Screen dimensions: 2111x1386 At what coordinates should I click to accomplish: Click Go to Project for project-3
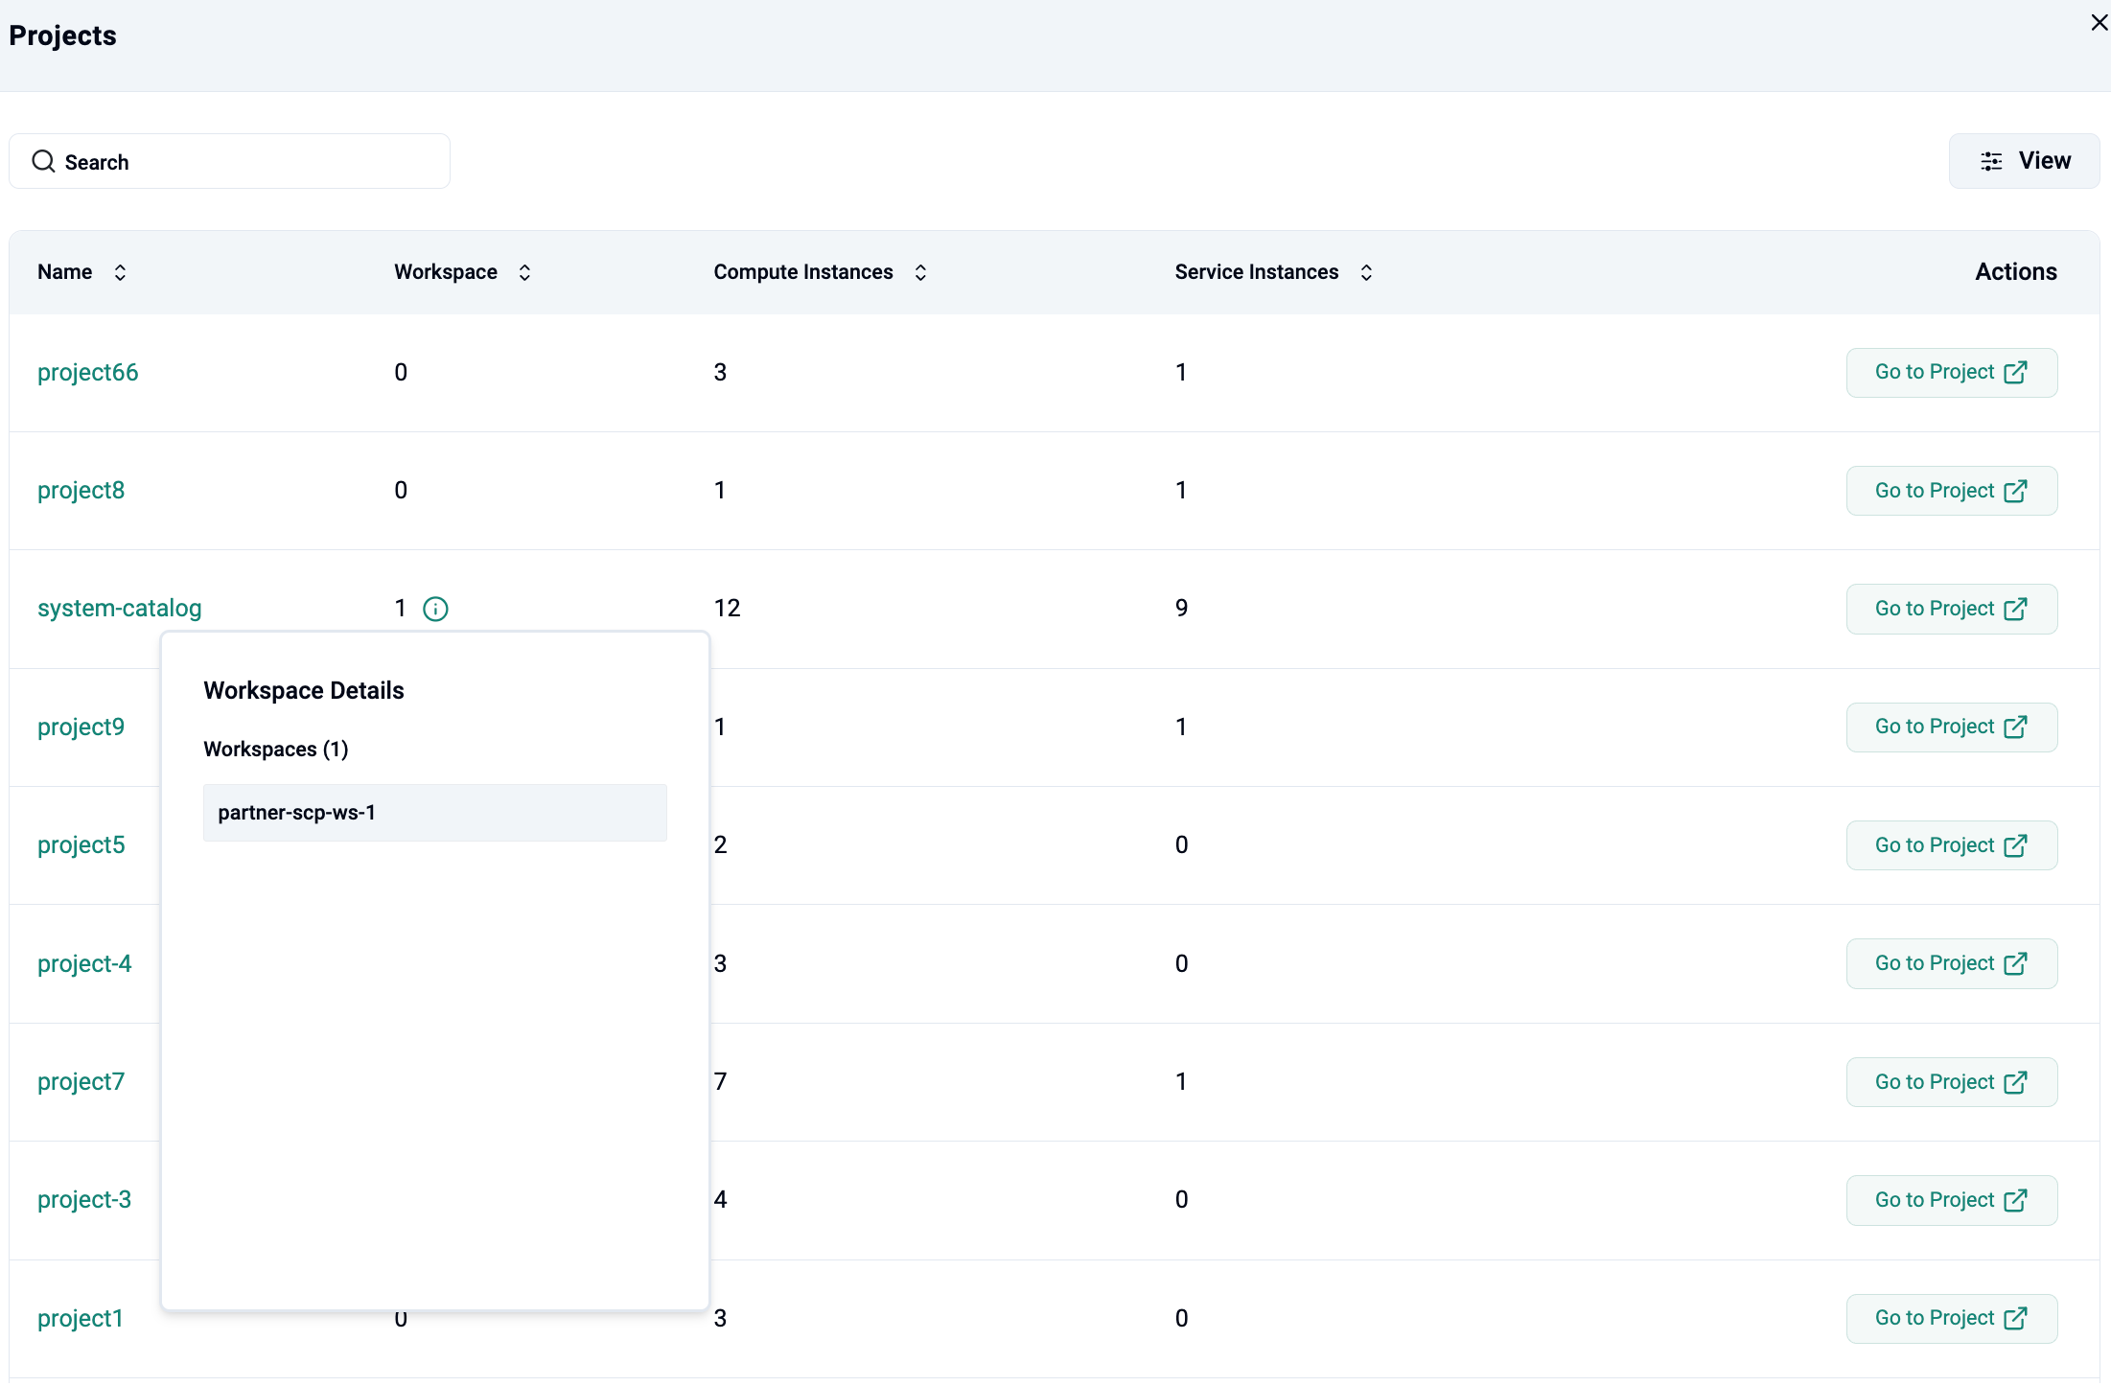(1951, 1200)
